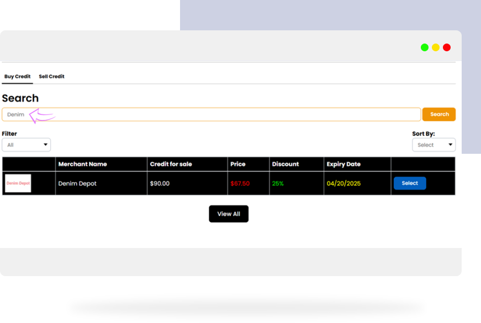Click the yellow circle window control

click(x=436, y=47)
